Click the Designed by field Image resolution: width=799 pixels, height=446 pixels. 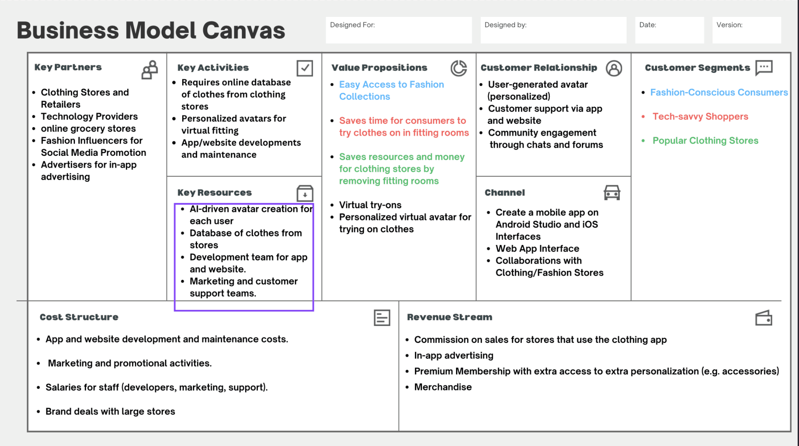pyautogui.click(x=553, y=30)
